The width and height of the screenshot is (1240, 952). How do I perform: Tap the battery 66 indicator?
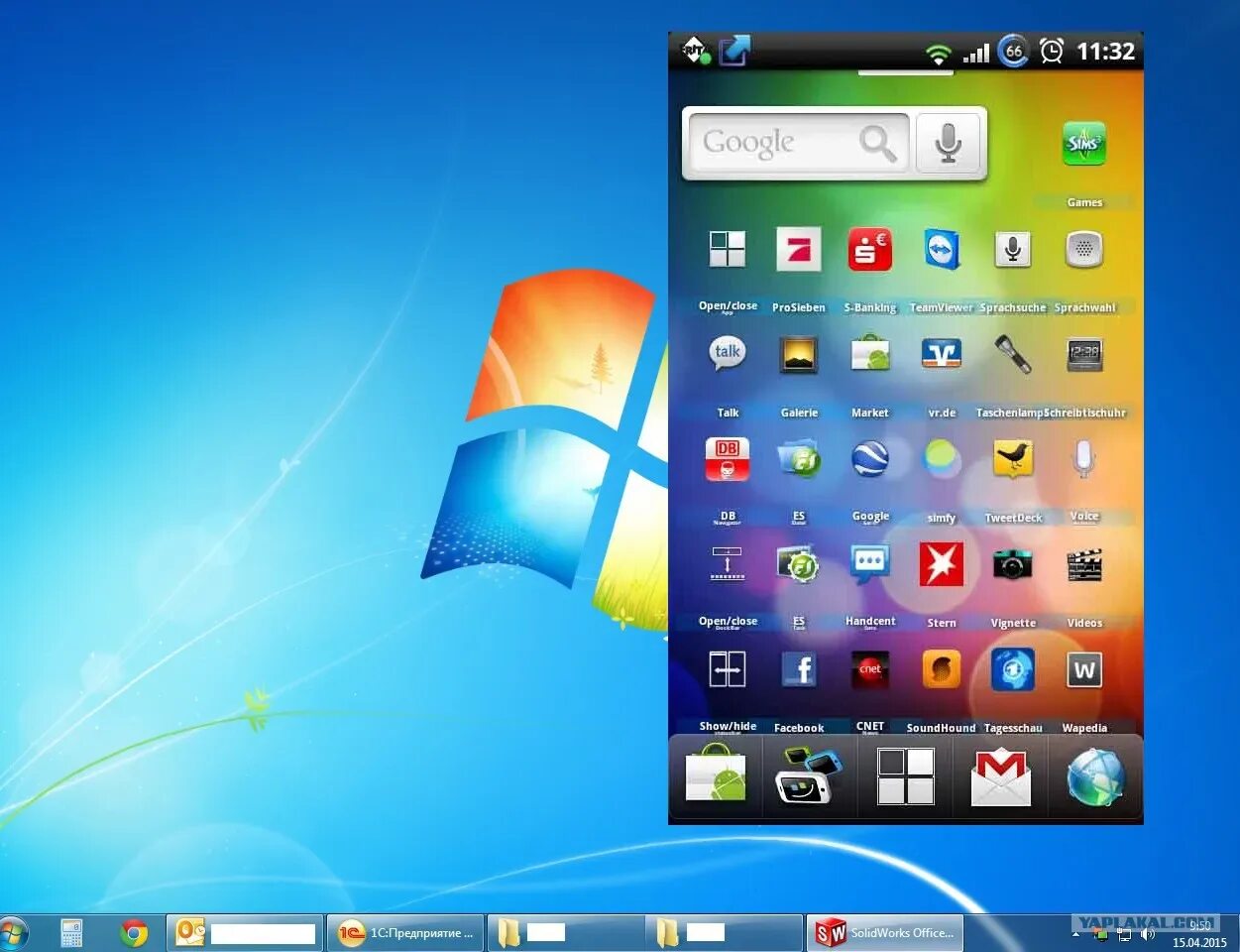click(x=1013, y=52)
